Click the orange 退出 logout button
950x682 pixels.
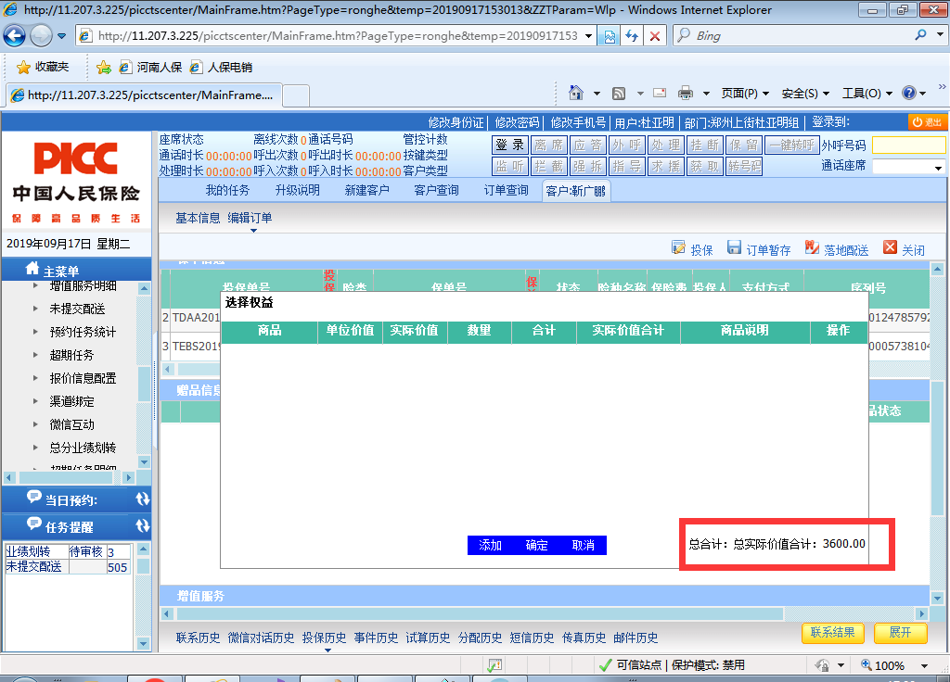(x=927, y=122)
